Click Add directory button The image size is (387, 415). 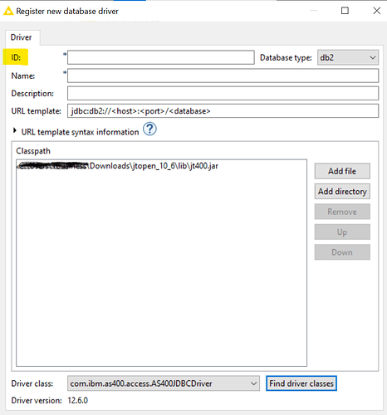click(x=342, y=192)
